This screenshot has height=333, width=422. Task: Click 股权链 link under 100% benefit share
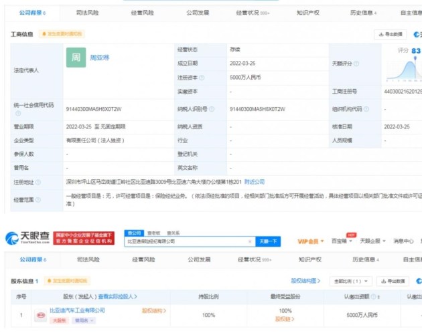285,319
